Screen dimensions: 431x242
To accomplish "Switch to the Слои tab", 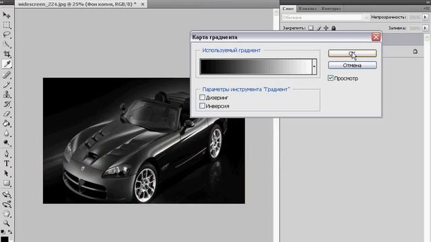I will click(x=288, y=9).
